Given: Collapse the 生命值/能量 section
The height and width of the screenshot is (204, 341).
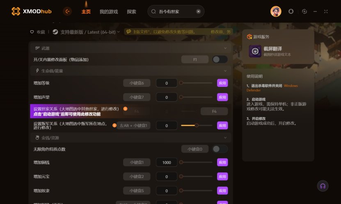Looking at the screenshot, I should pos(225,71).
